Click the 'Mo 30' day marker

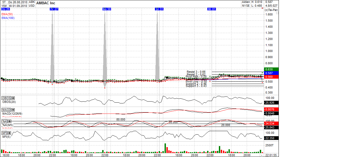(106, 9)
